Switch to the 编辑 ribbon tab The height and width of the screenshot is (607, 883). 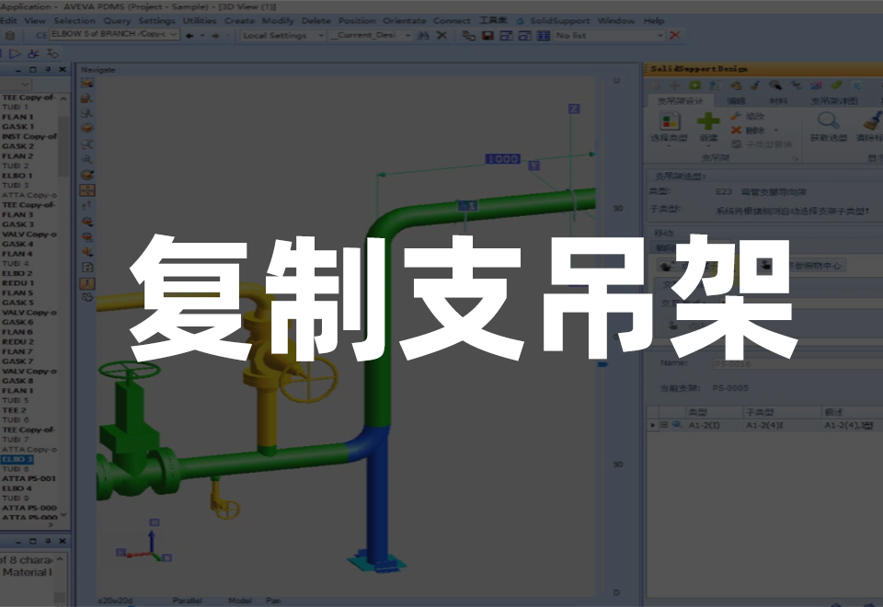coord(736,101)
